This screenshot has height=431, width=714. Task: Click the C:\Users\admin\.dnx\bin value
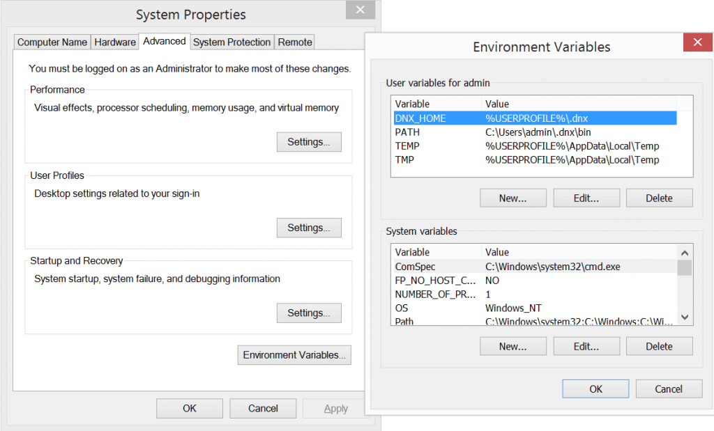(x=538, y=132)
